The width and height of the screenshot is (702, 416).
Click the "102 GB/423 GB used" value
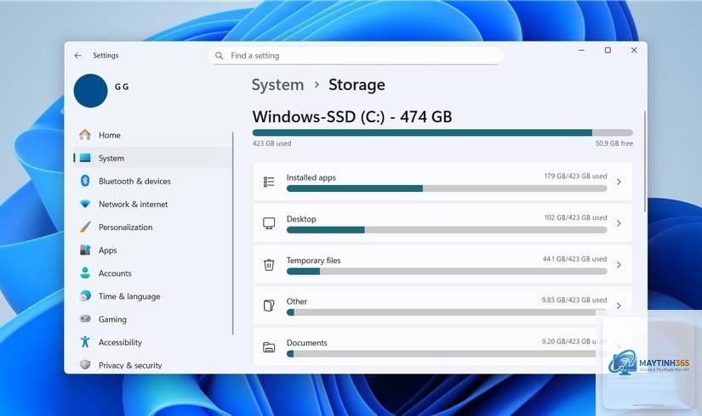point(575,217)
